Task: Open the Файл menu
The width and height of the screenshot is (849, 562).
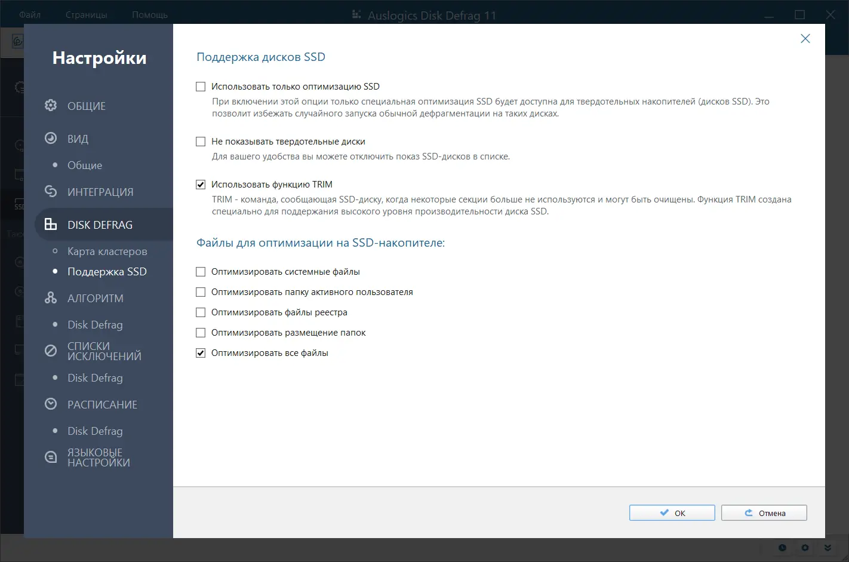Action: [30, 14]
